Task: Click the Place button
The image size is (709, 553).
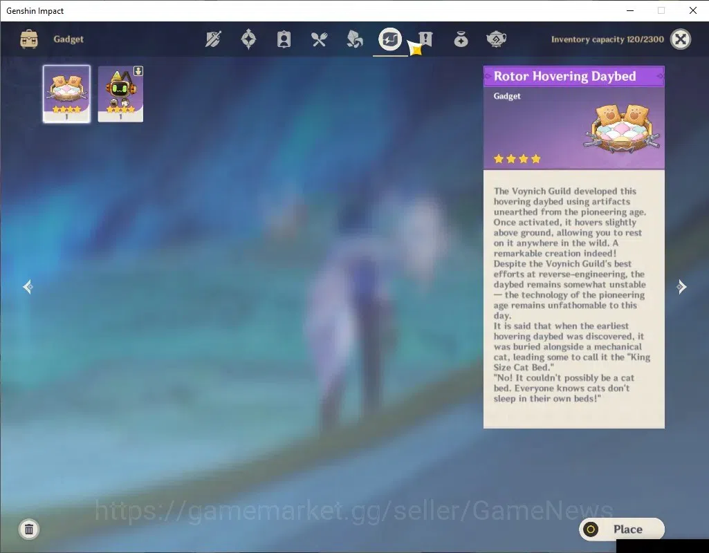Action: tap(622, 529)
